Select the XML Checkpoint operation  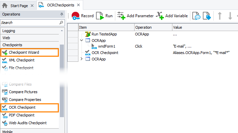30,60
